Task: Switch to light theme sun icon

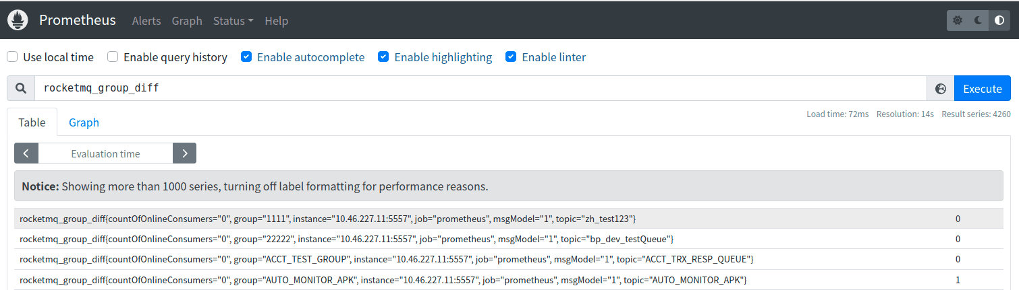Action: tap(957, 21)
